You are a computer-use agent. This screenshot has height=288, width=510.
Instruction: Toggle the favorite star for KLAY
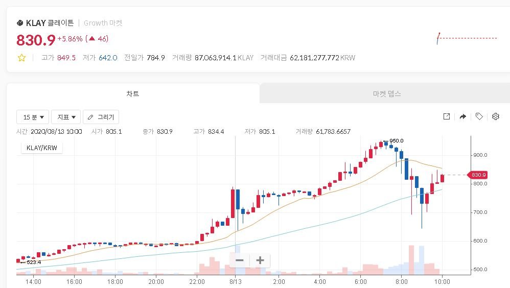pos(21,58)
